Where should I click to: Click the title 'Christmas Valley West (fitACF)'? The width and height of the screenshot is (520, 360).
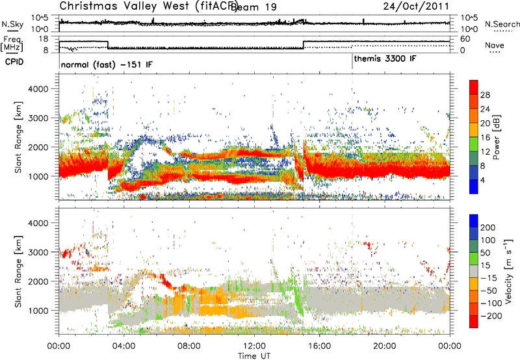pos(148,6)
